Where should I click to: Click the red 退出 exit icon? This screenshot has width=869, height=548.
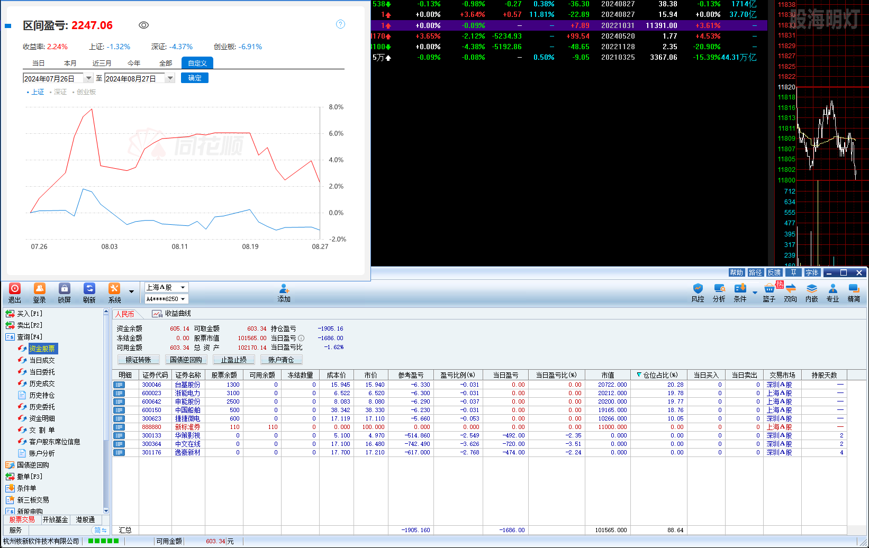pyautogui.click(x=15, y=288)
